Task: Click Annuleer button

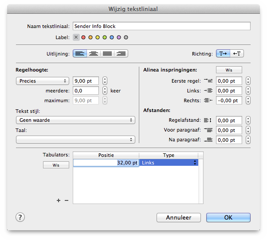Action: click(x=179, y=217)
